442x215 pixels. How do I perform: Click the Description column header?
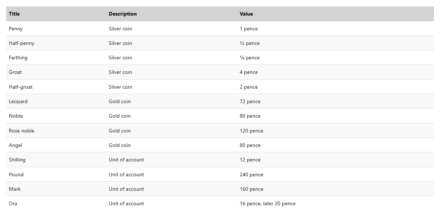[x=123, y=14]
